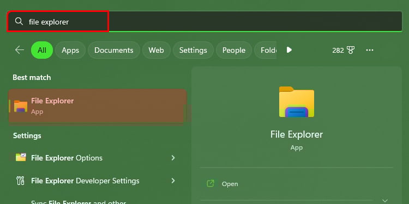Click the File Explorer title in the preview pane

coord(297,134)
